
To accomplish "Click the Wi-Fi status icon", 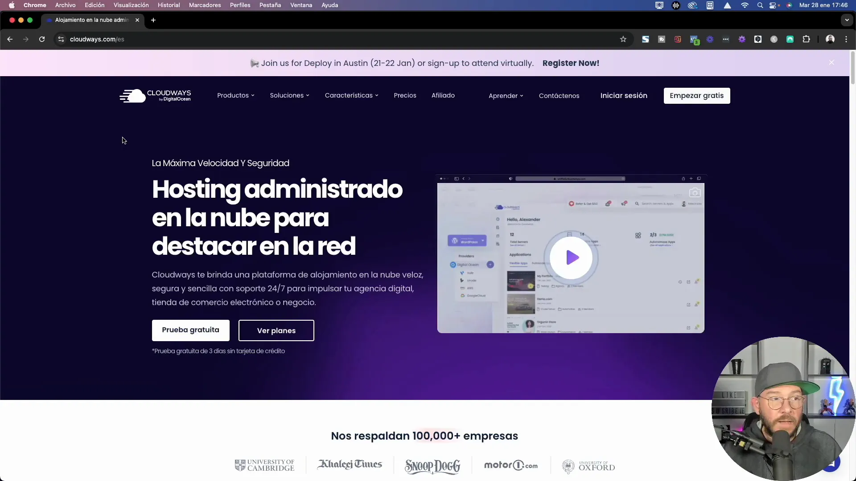I will (745, 5).
